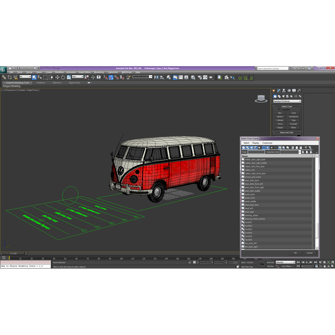The width and height of the screenshot is (335, 335).
Task: Open the Hierarchy panel tab
Action: click(x=284, y=90)
